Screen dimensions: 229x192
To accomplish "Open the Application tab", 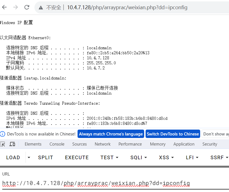I will tap(184, 144).
